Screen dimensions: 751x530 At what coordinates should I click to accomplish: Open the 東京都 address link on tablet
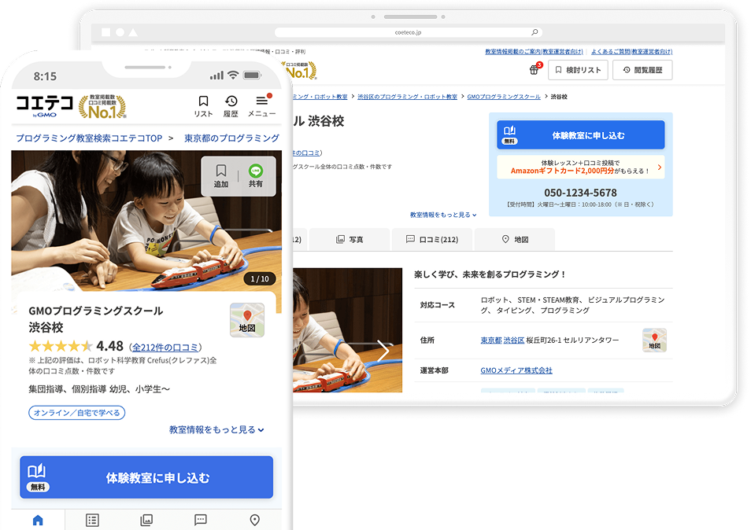pyautogui.click(x=491, y=340)
